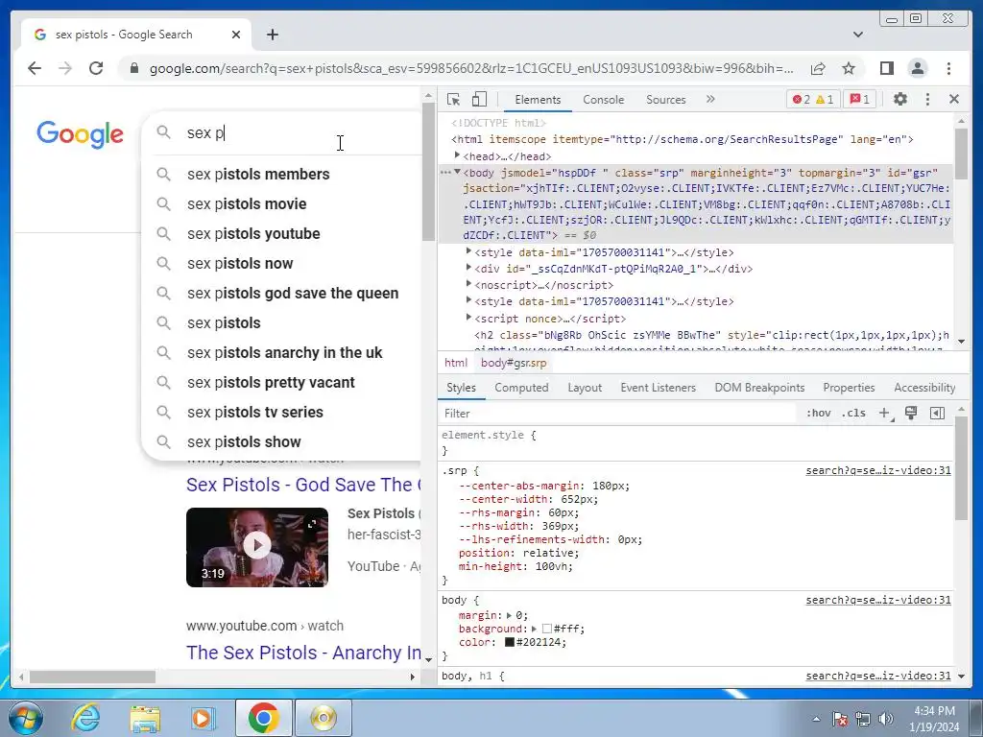Image resolution: width=983 pixels, height=737 pixels.
Task: Expand the margin property triangle
Action: pyautogui.click(x=509, y=615)
